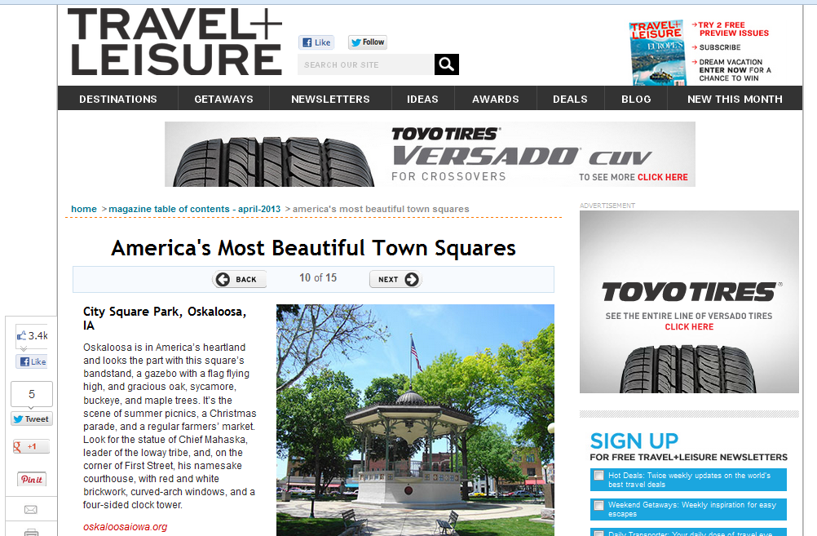Viewport: 817px width, 536px height.
Task: Open magazine table of contents april-2013 breadcrumb
Action: pos(194,209)
